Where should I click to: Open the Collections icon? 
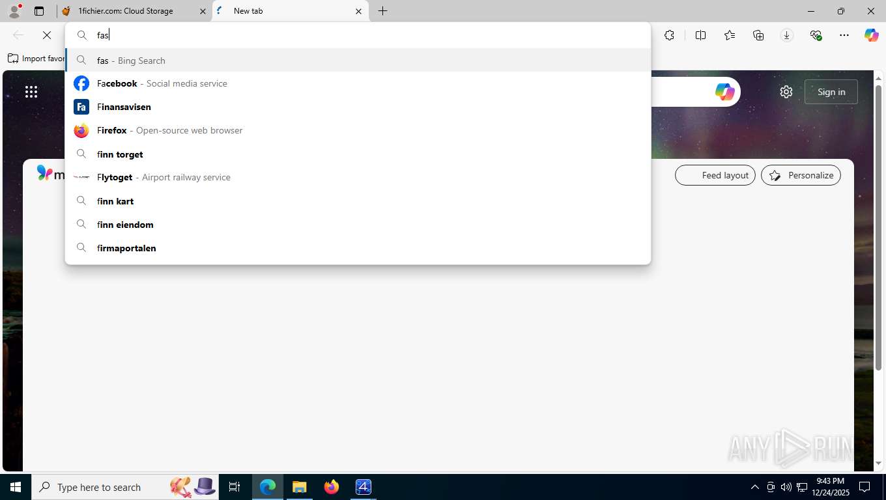(758, 35)
